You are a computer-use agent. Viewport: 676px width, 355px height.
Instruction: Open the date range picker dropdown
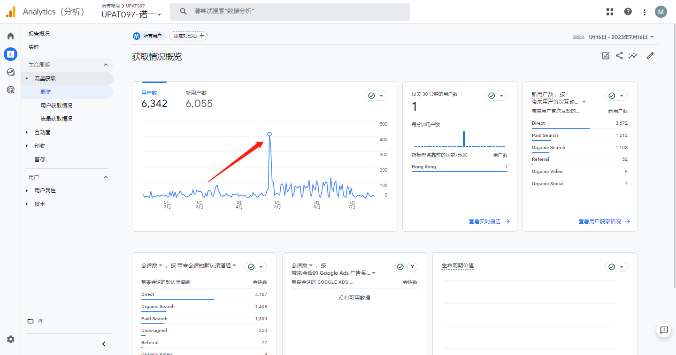(621, 37)
